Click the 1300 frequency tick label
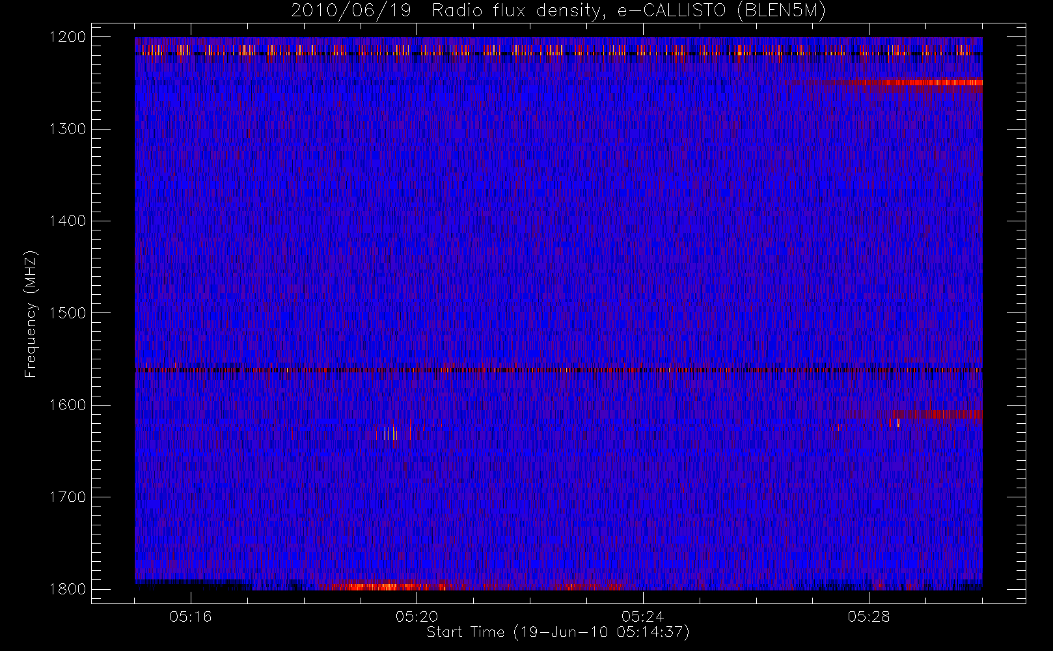 click(x=68, y=129)
